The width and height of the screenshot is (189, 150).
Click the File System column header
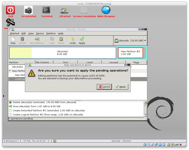(x=44, y=62)
